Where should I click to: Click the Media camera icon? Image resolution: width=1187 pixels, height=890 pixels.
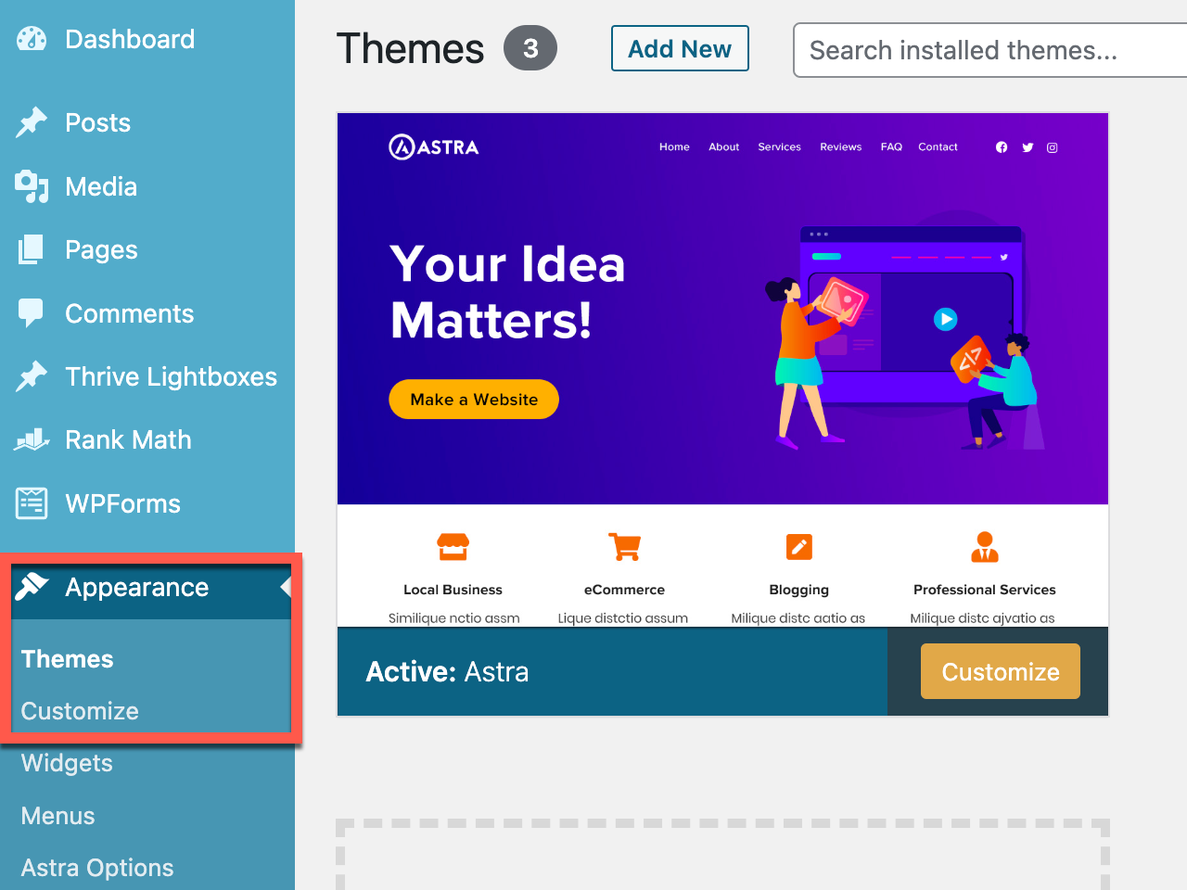pyautogui.click(x=32, y=186)
